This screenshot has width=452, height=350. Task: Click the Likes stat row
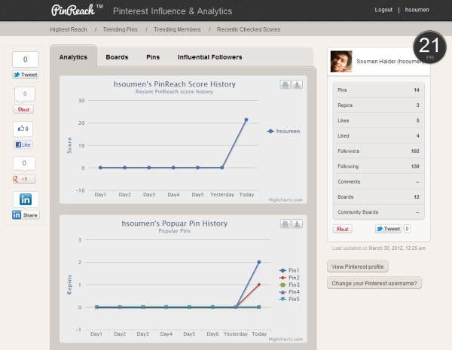(x=378, y=120)
